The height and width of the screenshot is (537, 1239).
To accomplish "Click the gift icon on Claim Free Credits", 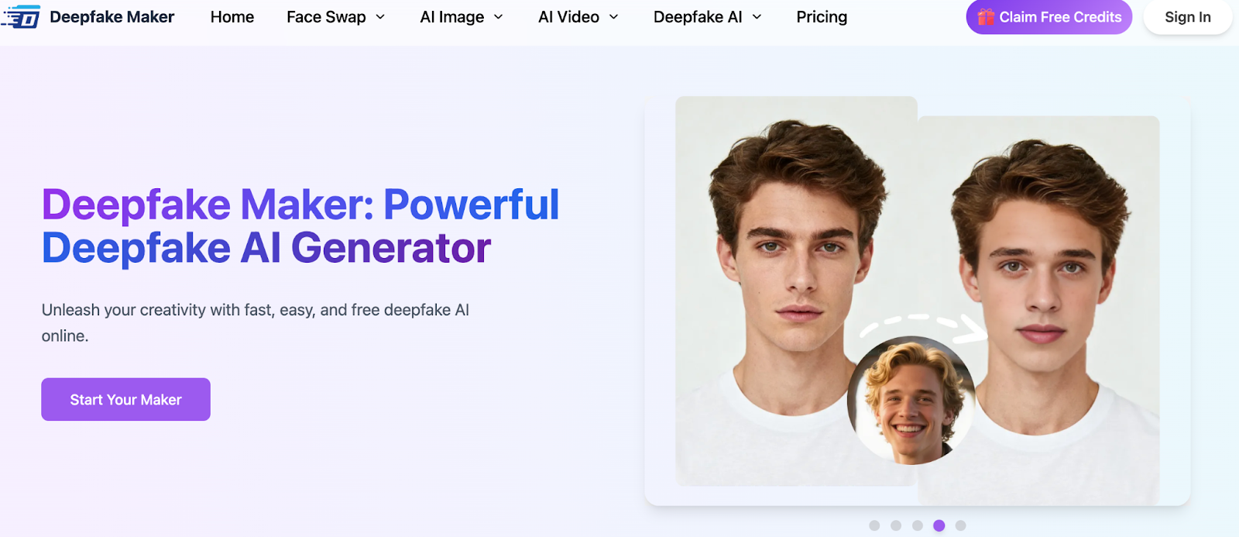I will (985, 17).
